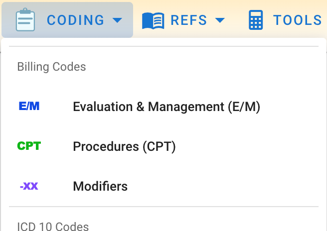Expand the REFS dropdown arrow
327x231 pixels.
click(220, 20)
